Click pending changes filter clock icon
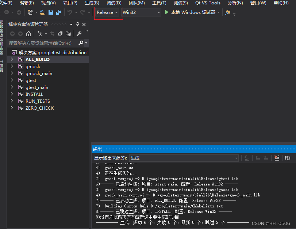 (x=40, y=34)
